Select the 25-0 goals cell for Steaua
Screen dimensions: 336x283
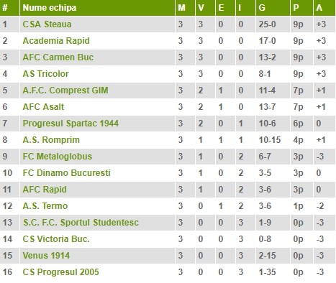tap(267, 24)
